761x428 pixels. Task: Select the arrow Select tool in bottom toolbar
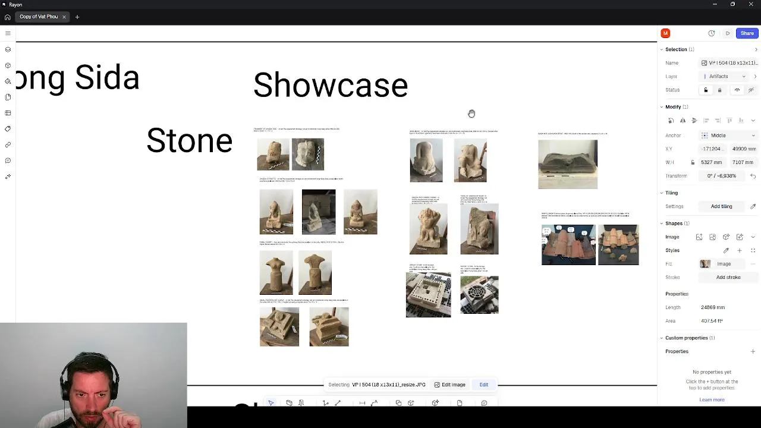pyautogui.click(x=271, y=403)
